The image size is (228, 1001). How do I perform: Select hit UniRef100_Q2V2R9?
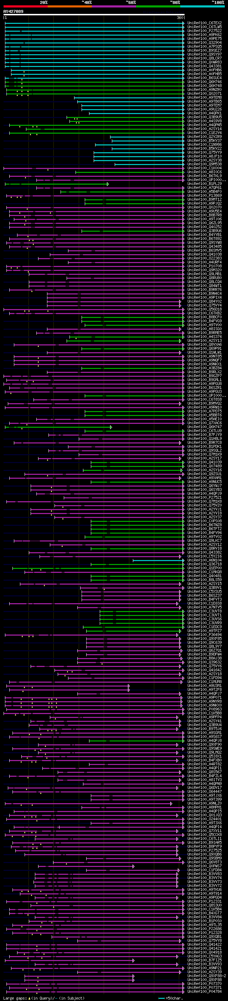(205, 137)
